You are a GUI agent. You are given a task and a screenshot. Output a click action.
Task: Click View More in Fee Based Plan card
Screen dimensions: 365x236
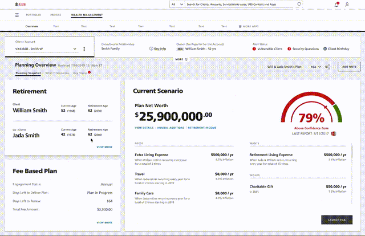pos(104,223)
